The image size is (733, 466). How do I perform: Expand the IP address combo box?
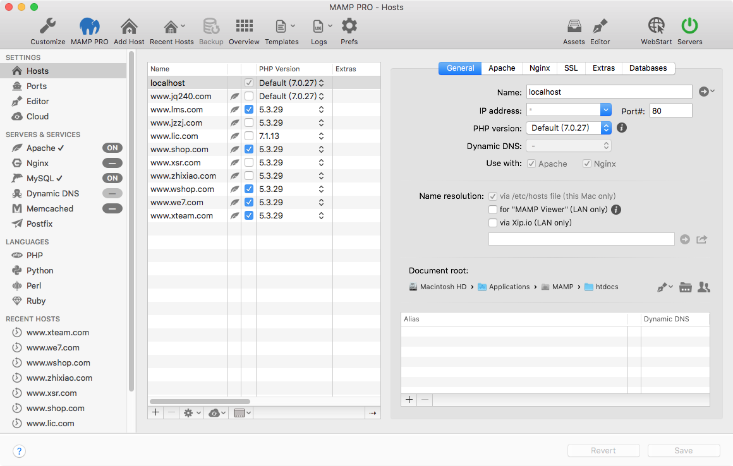[x=606, y=111]
